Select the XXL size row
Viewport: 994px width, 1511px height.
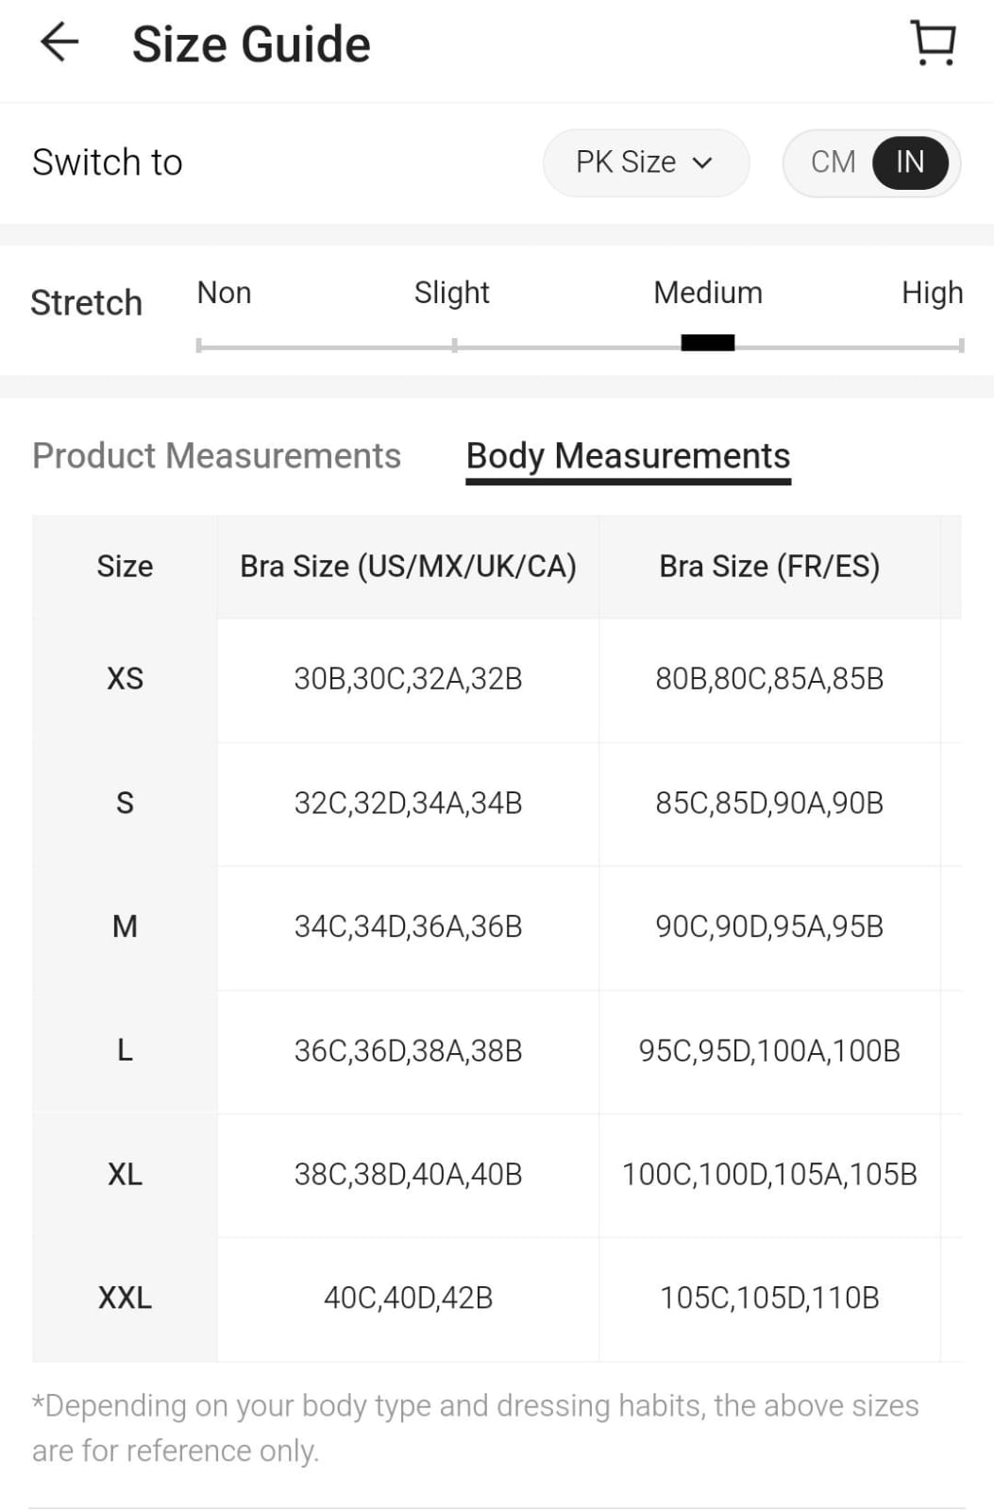coord(125,1299)
